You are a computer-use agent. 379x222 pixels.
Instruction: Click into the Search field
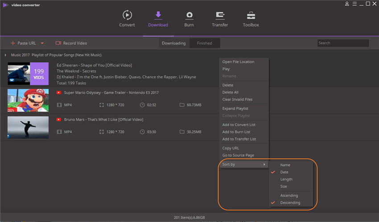coord(343,43)
